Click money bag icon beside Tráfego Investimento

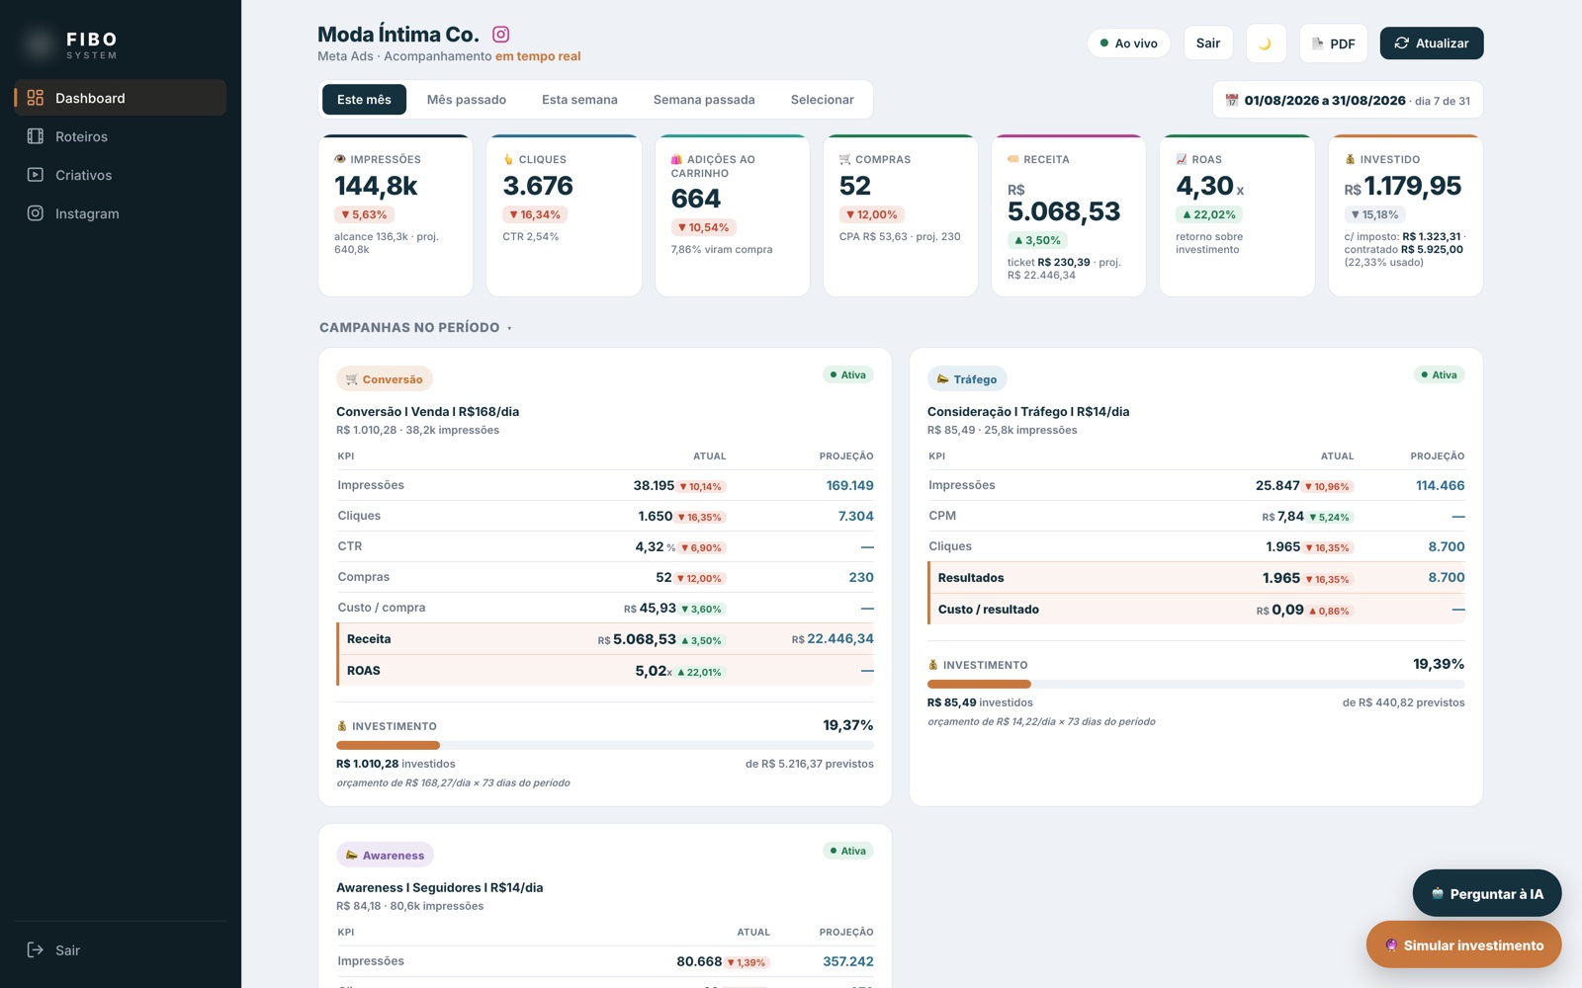[x=933, y=665]
